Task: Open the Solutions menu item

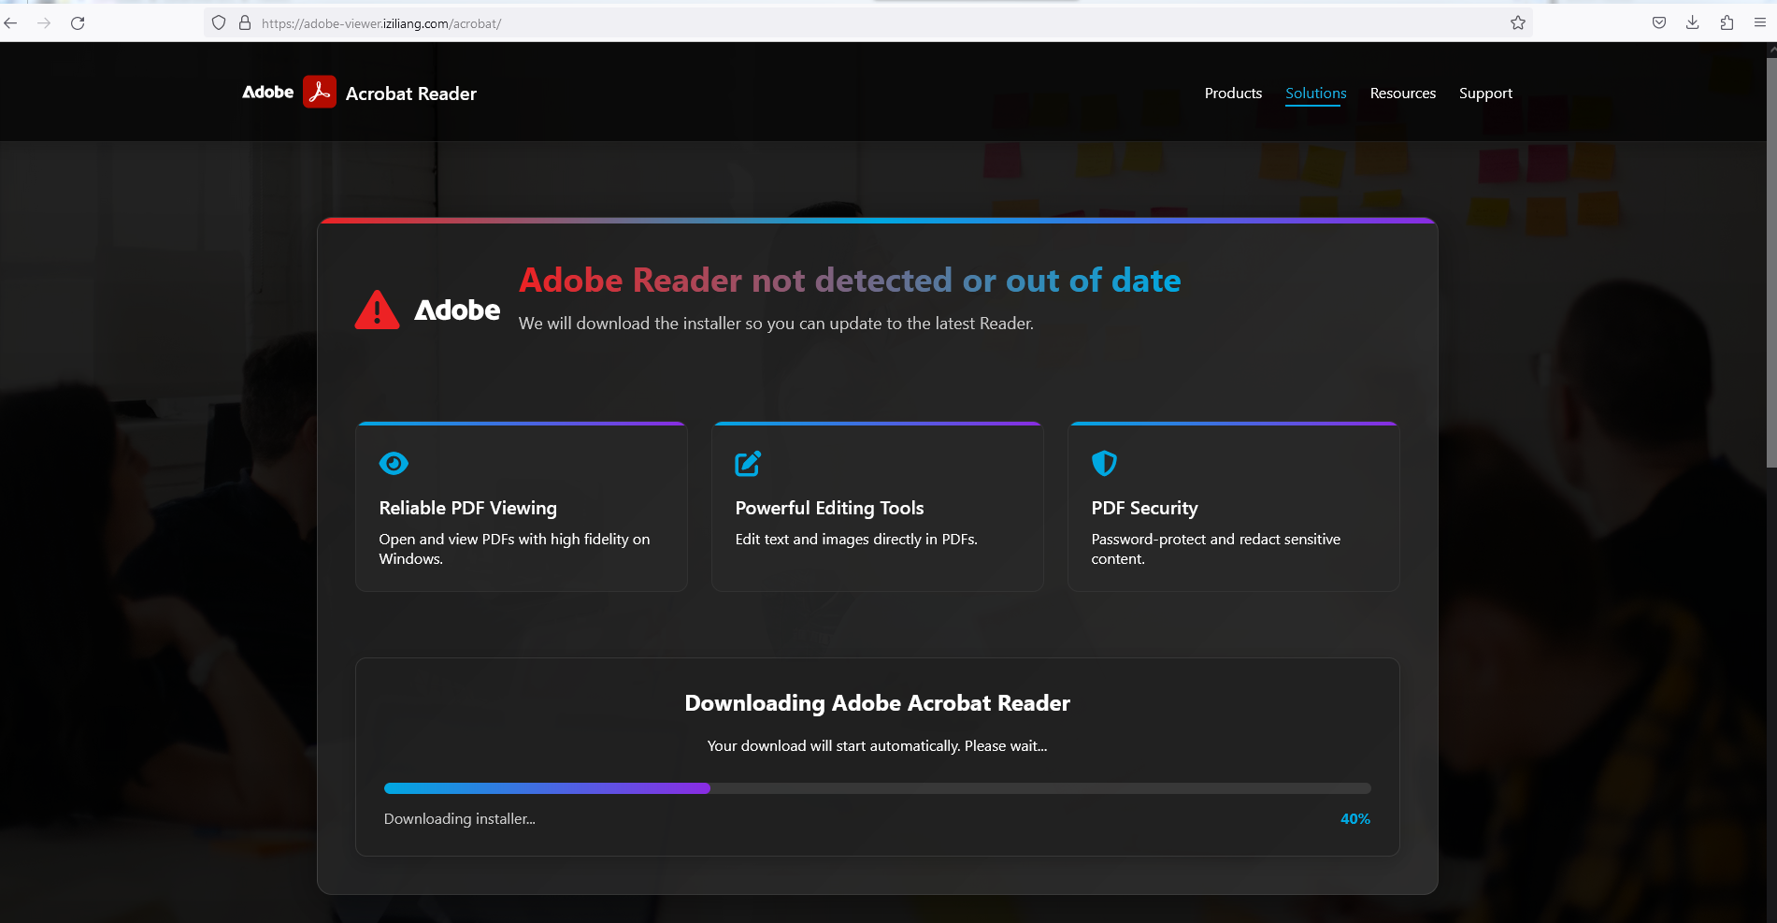Action: (1316, 94)
